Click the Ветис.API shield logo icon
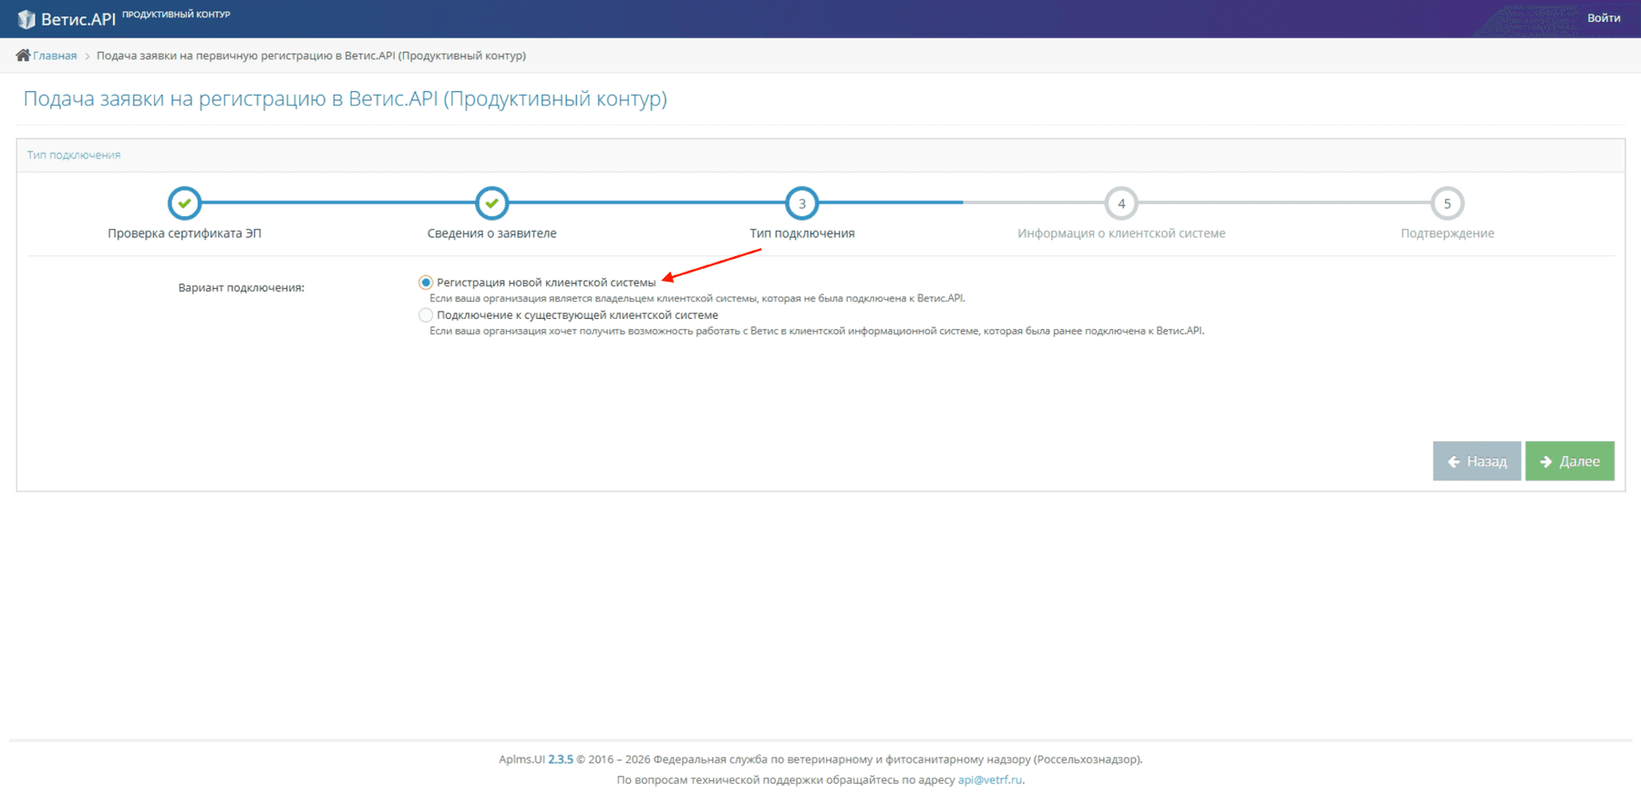 (26, 19)
